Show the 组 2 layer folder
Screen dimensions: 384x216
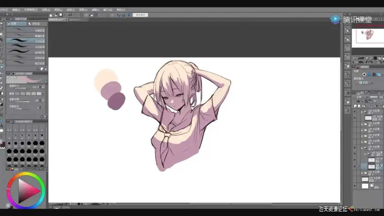click(x=355, y=173)
